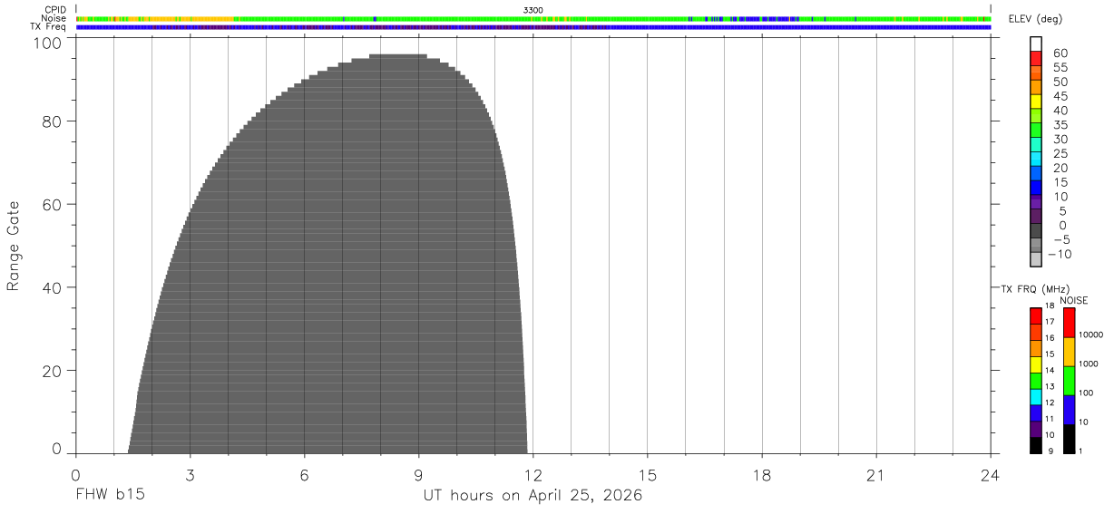This screenshot has height=514, width=1114.
Task: Pick the red TX FRQ swatch between 17 and 18
Action: 1036,315
